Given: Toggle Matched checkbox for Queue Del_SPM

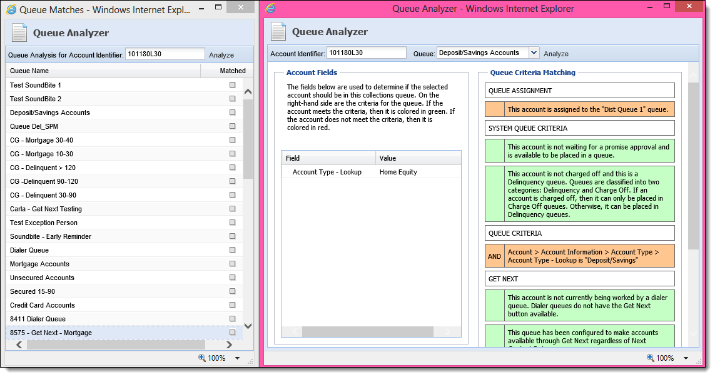Looking at the screenshot, I should 233,126.
